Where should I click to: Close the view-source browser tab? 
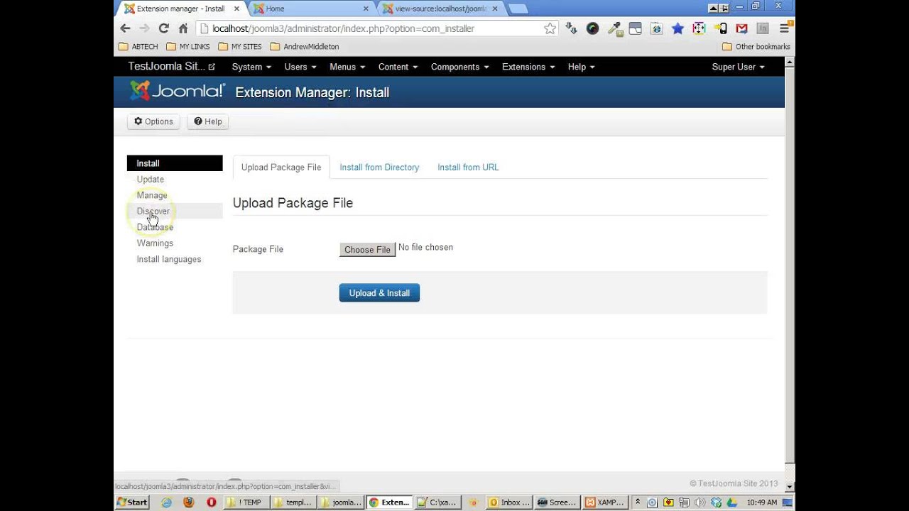coord(495,9)
